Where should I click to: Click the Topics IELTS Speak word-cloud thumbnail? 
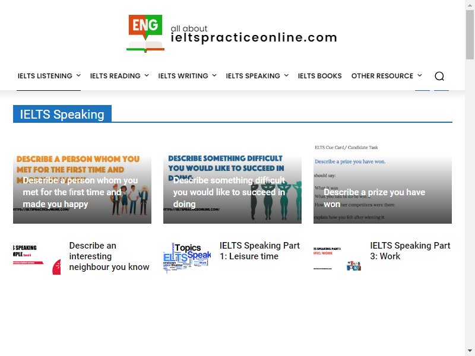(187, 258)
